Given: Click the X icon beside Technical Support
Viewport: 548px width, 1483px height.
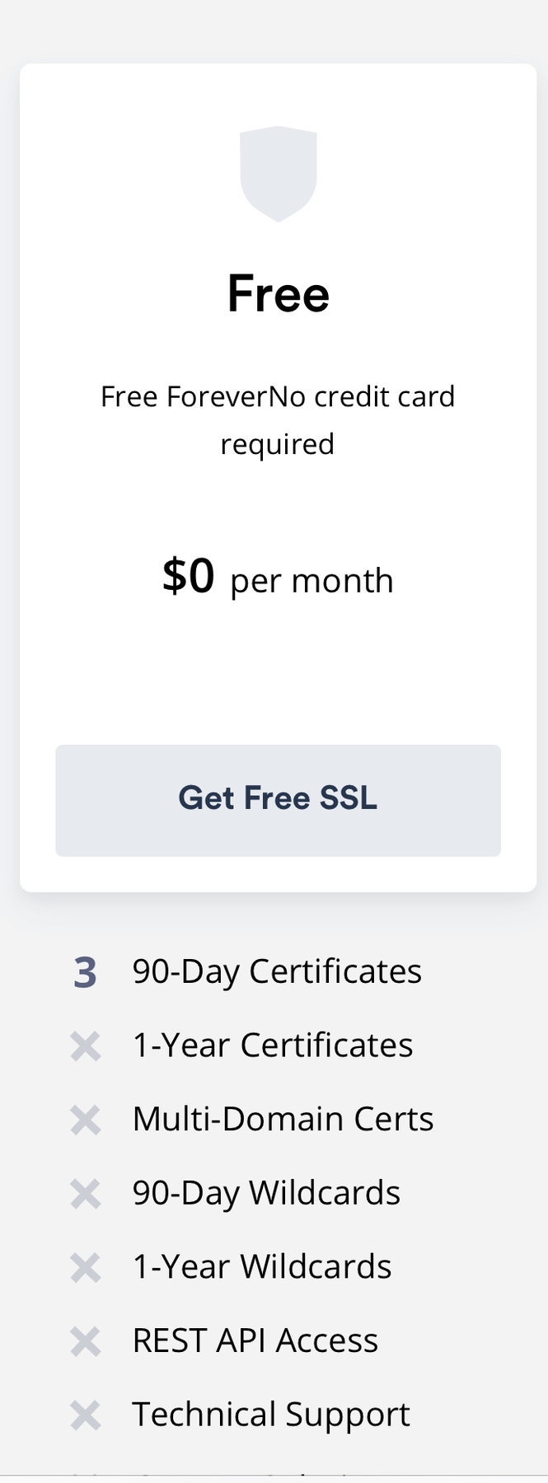Looking at the screenshot, I should click(86, 1415).
